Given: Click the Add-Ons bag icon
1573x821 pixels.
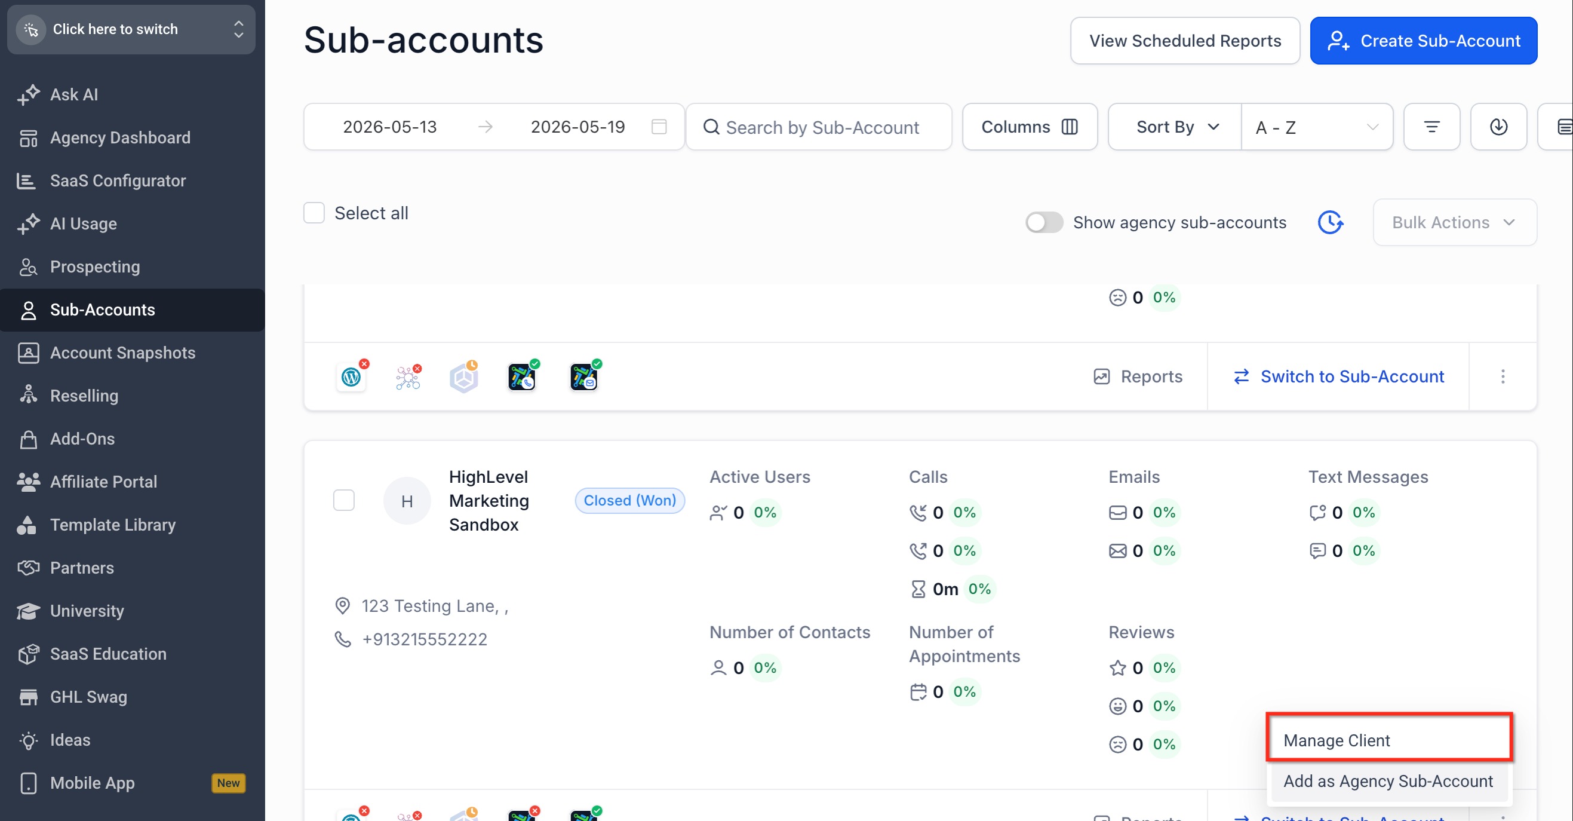Looking at the screenshot, I should click(x=28, y=439).
